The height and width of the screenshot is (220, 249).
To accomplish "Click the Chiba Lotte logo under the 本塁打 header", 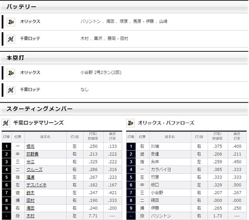I will click(11, 90).
